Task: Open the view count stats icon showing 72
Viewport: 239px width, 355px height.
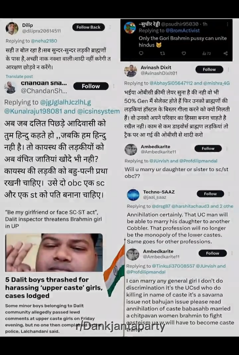Action: point(206,54)
